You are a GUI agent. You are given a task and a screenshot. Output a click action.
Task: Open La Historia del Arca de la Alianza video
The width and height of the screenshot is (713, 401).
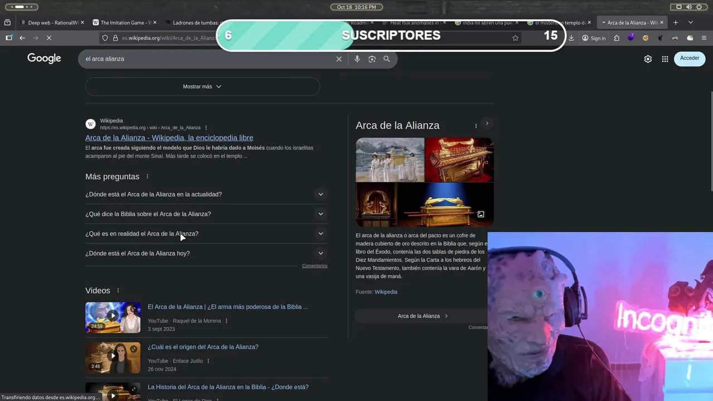tap(228, 387)
